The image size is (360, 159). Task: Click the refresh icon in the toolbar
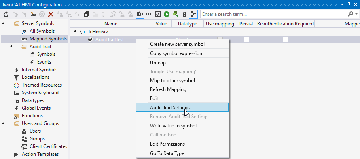tap(6, 14)
